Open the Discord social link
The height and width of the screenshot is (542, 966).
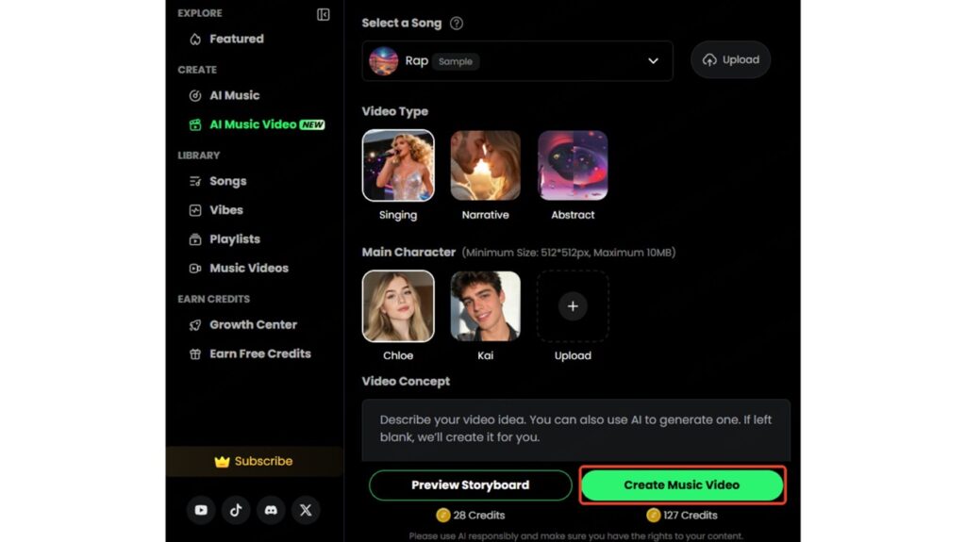[x=271, y=510]
